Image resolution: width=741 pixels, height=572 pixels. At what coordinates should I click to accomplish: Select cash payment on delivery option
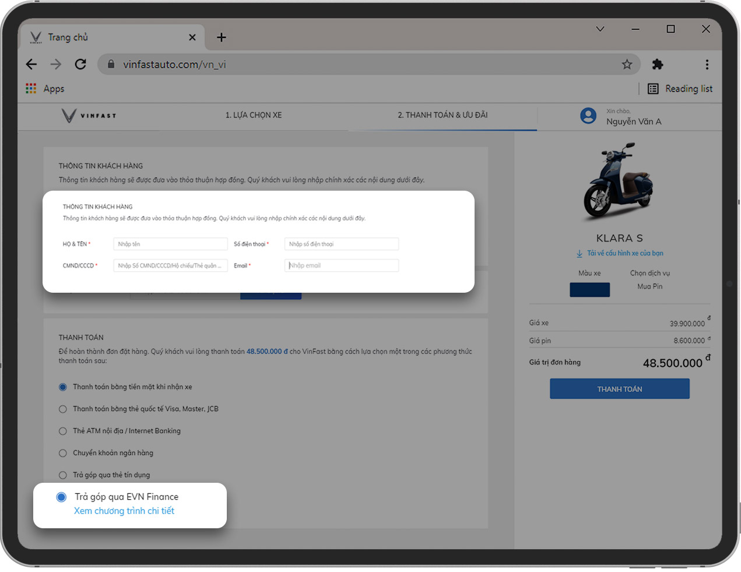63,387
